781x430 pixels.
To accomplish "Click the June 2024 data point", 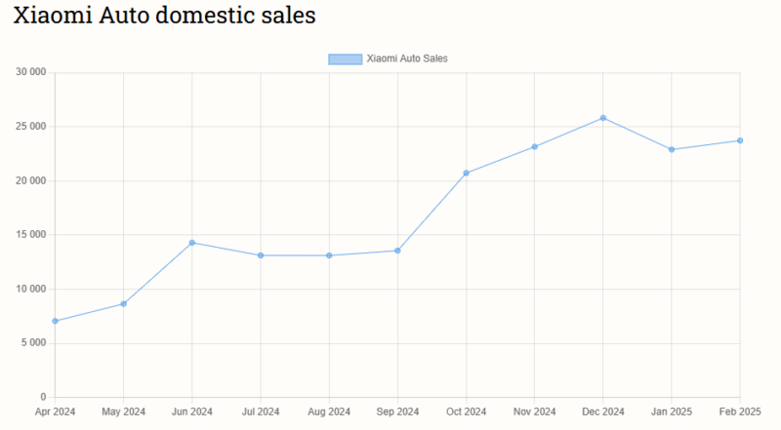I will pyautogui.click(x=192, y=243).
